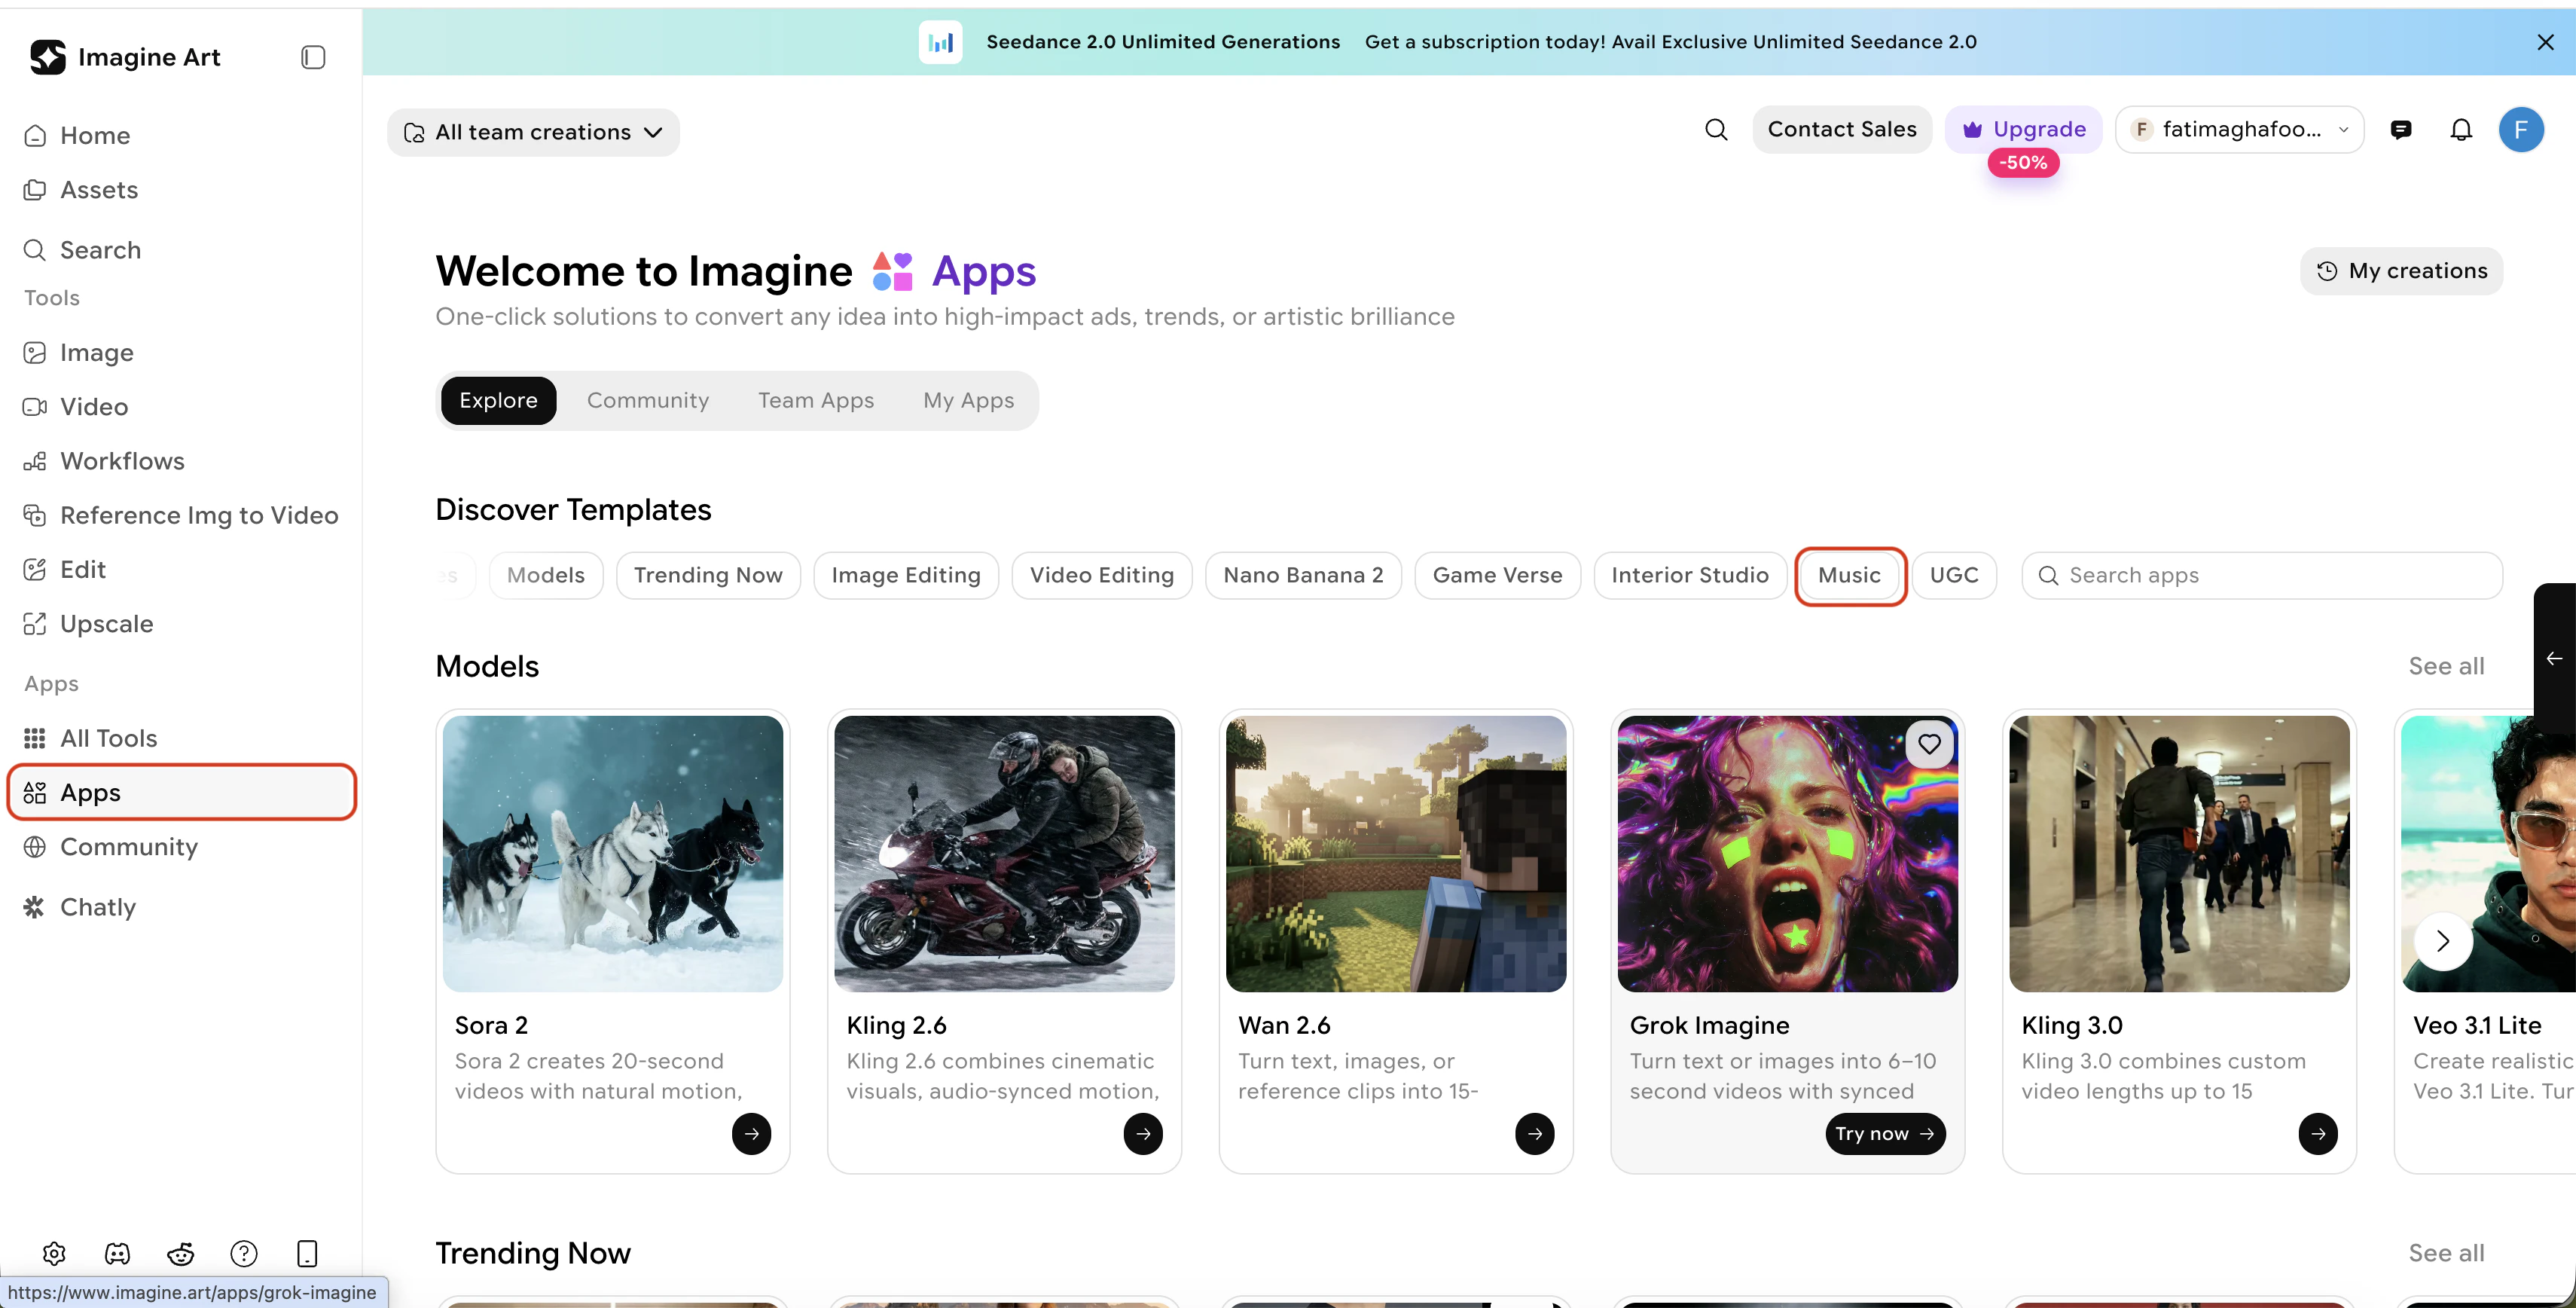Switch to the Community tab
The height and width of the screenshot is (1308, 2576).
tap(648, 400)
